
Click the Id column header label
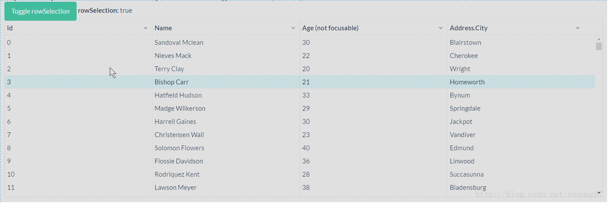(x=10, y=28)
